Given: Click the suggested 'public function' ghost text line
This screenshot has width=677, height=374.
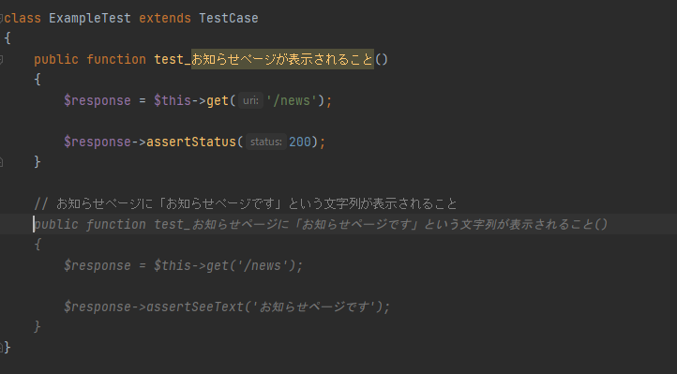Looking at the screenshot, I should 321,224.
